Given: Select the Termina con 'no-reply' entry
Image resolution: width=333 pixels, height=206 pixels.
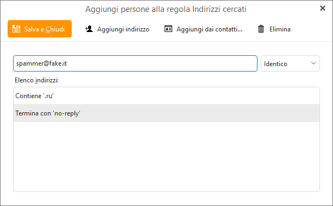Looking at the screenshot, I should 166,113.
